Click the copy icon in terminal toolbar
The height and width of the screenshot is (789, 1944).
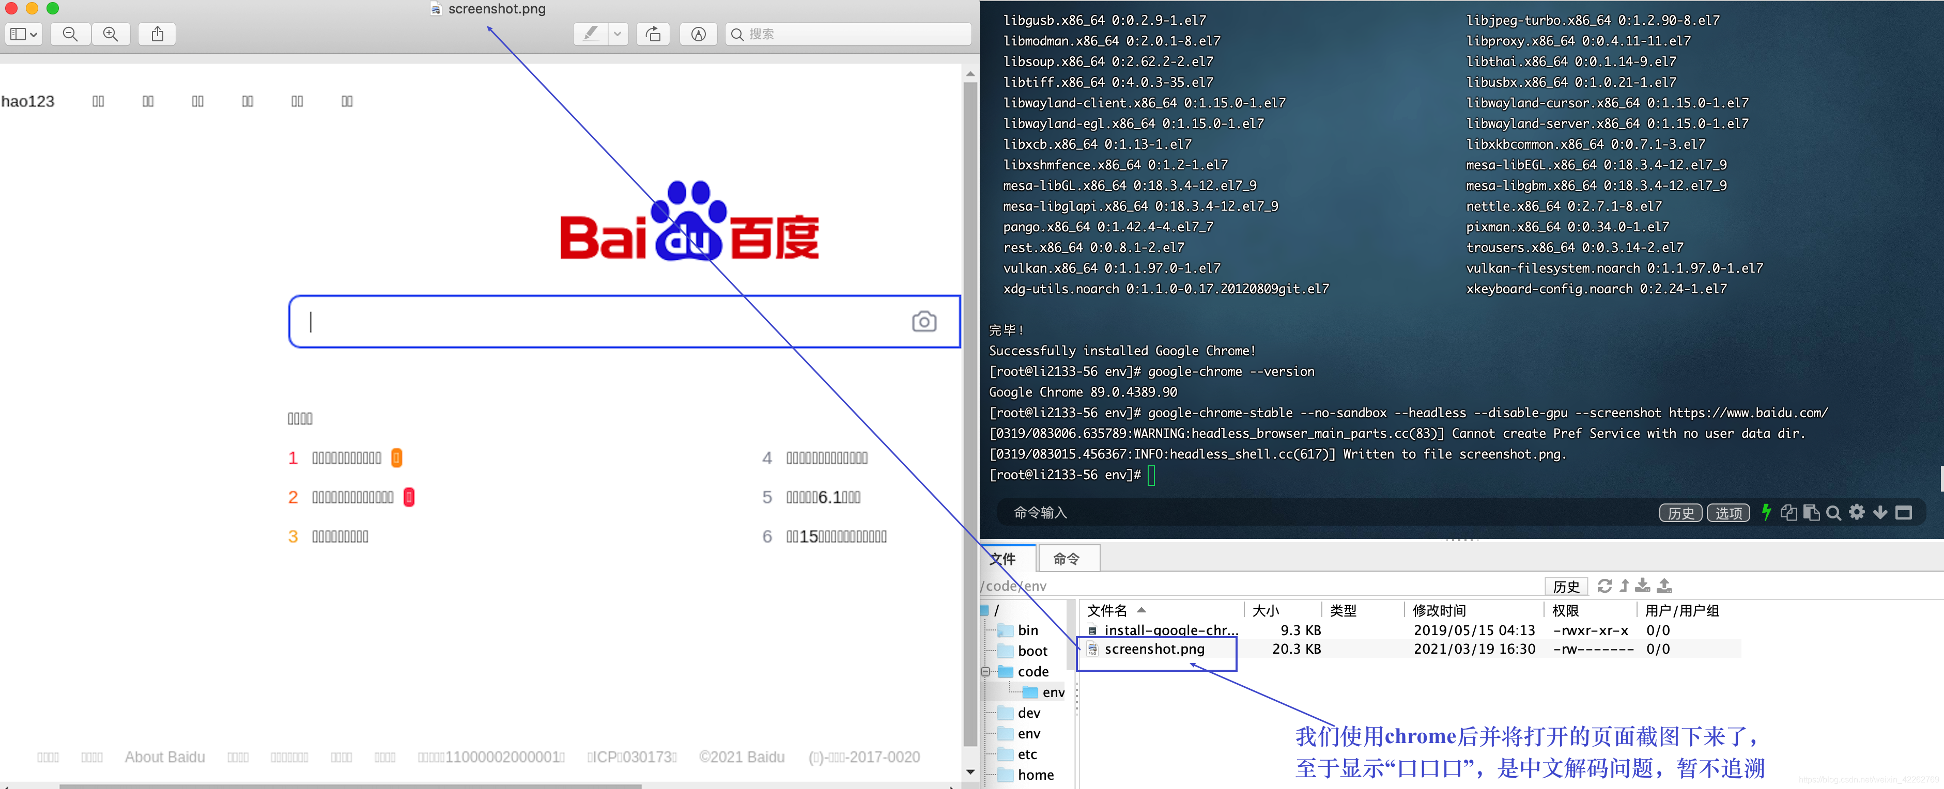[x=1788, y=513]
